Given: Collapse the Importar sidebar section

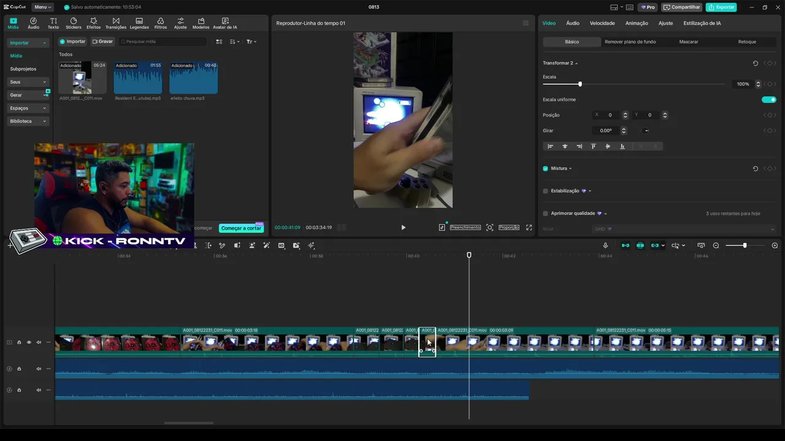Looking at the screenshot, I should (x=44, y=43).
